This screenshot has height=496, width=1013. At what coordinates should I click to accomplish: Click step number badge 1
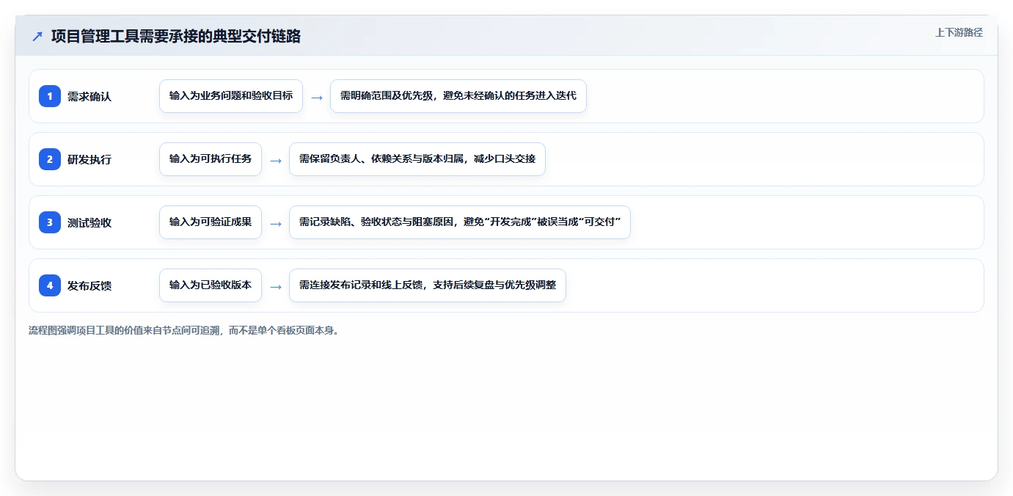coord(50,96)
